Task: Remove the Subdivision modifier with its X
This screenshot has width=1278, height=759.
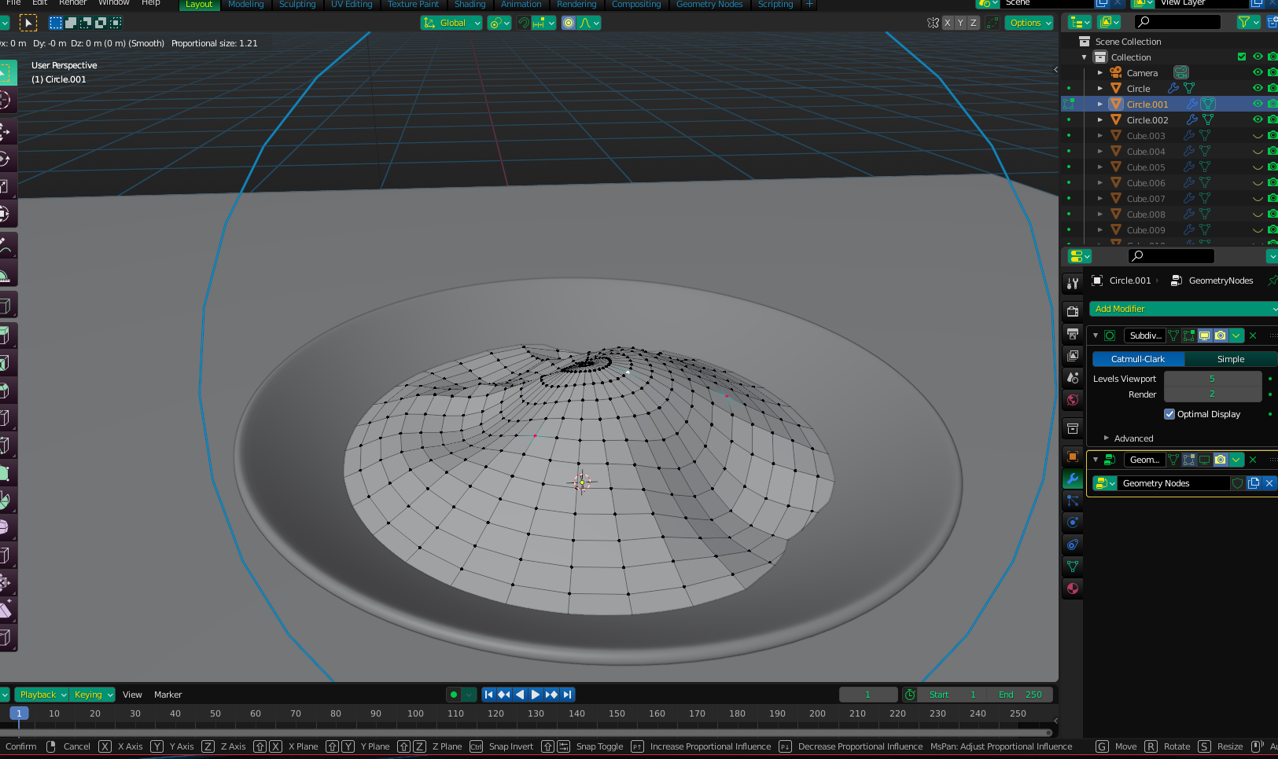Action: click(x=1253, y=335)
